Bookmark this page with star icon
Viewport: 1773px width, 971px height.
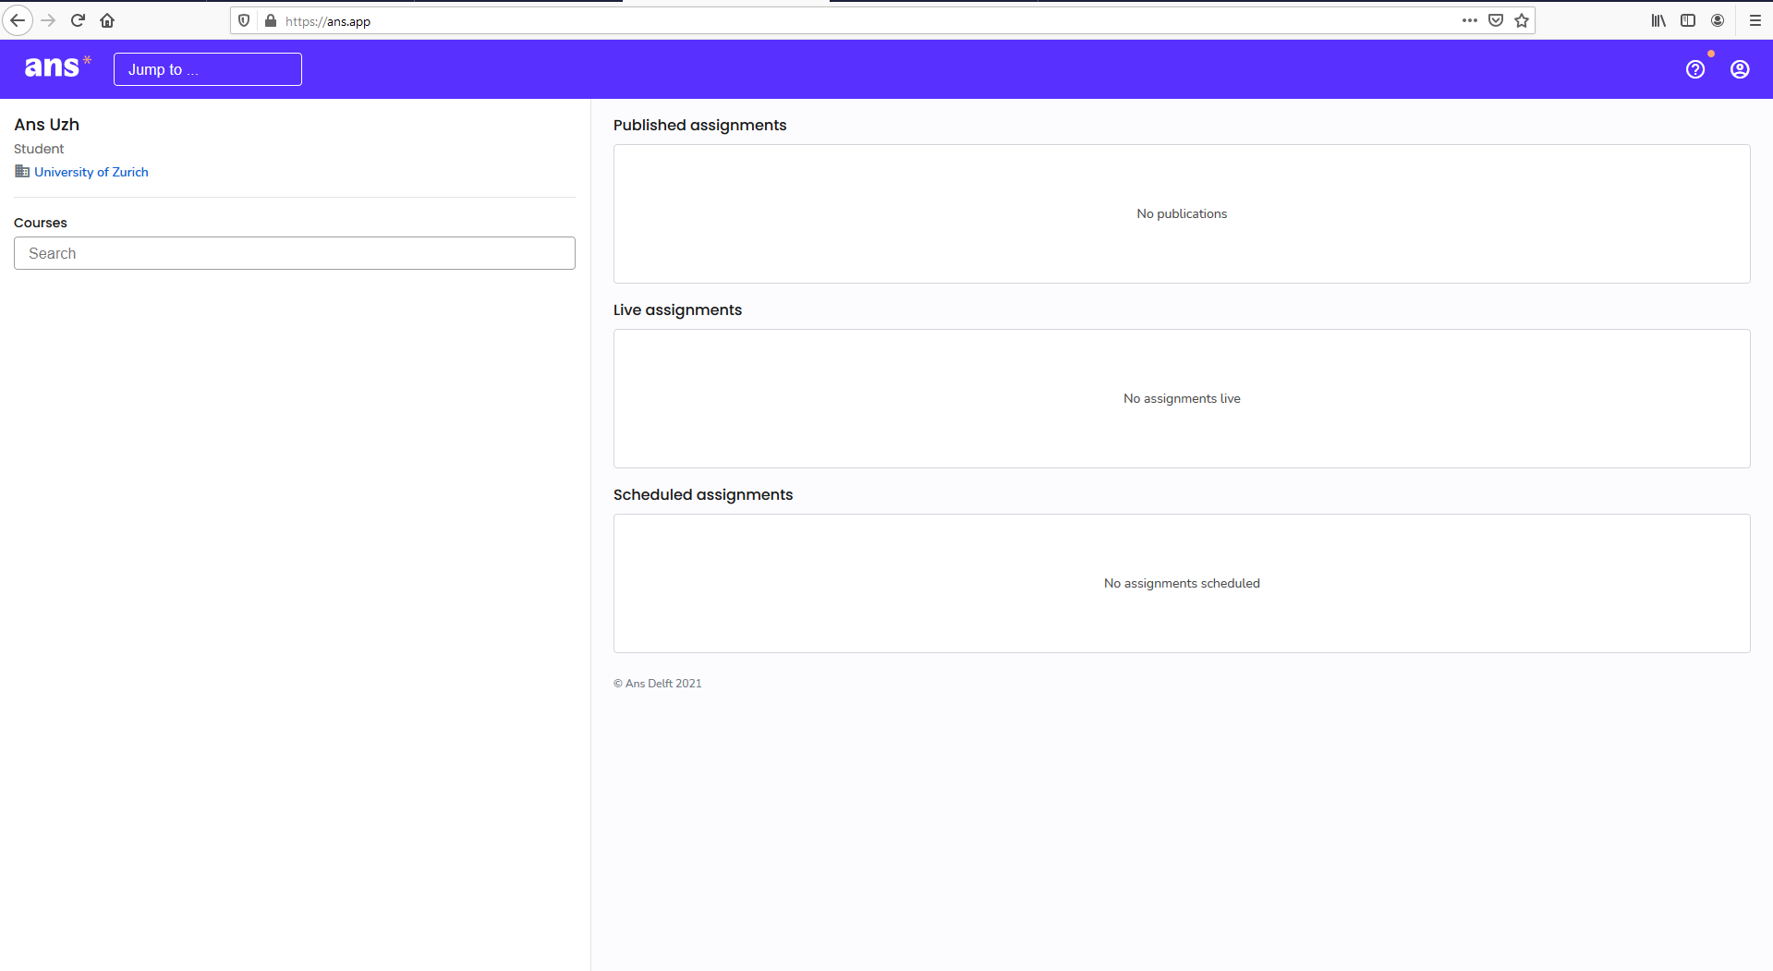1522,20
